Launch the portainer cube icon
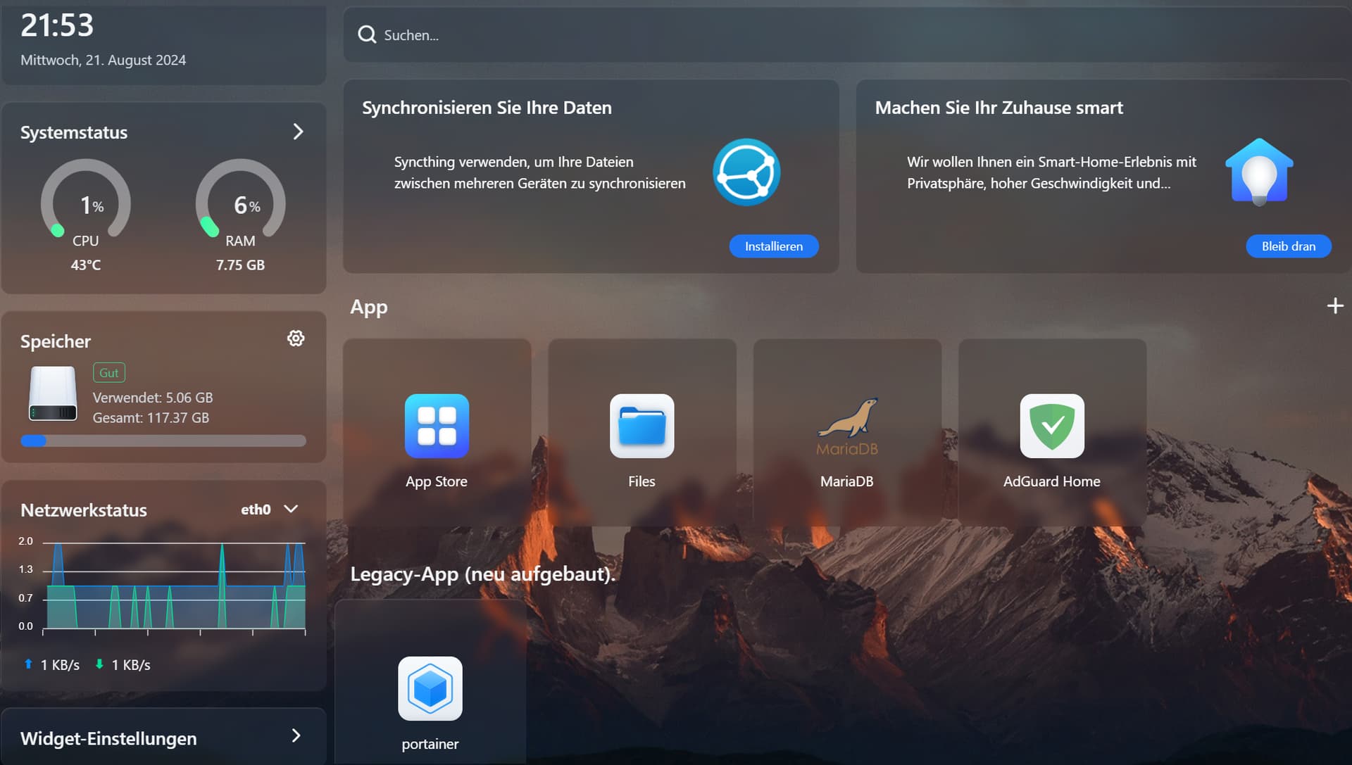Image resolution: width=1352 pixels, height=765 pixels. (430, 688)
